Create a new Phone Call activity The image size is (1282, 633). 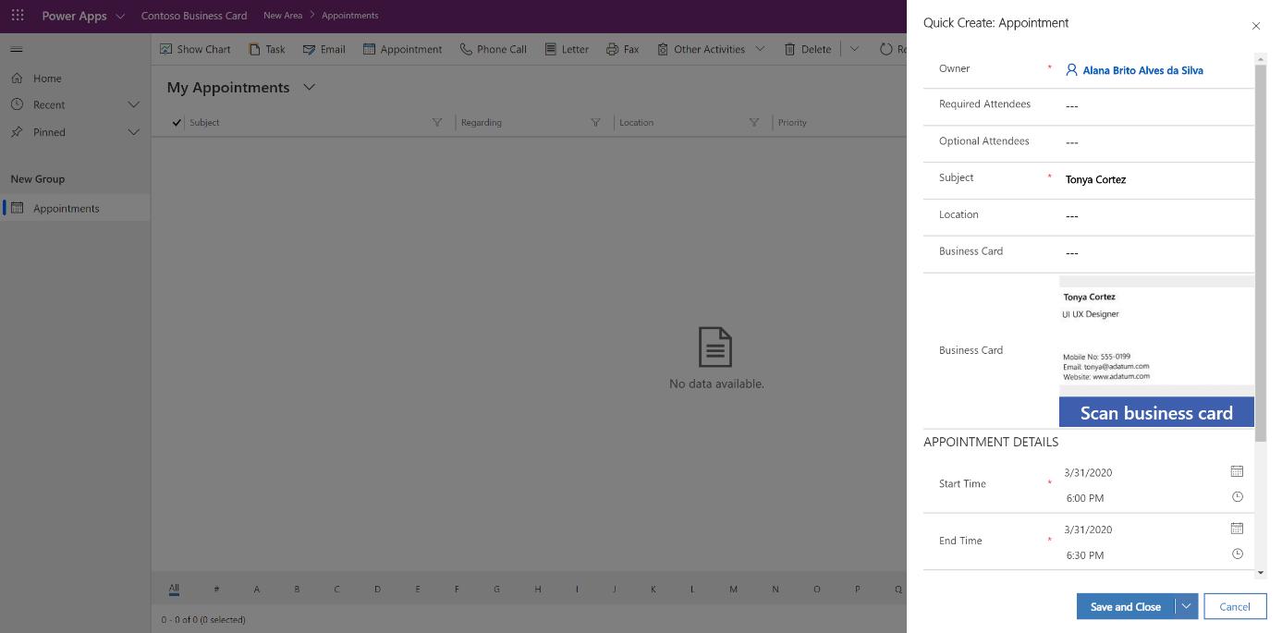point(493,49)
